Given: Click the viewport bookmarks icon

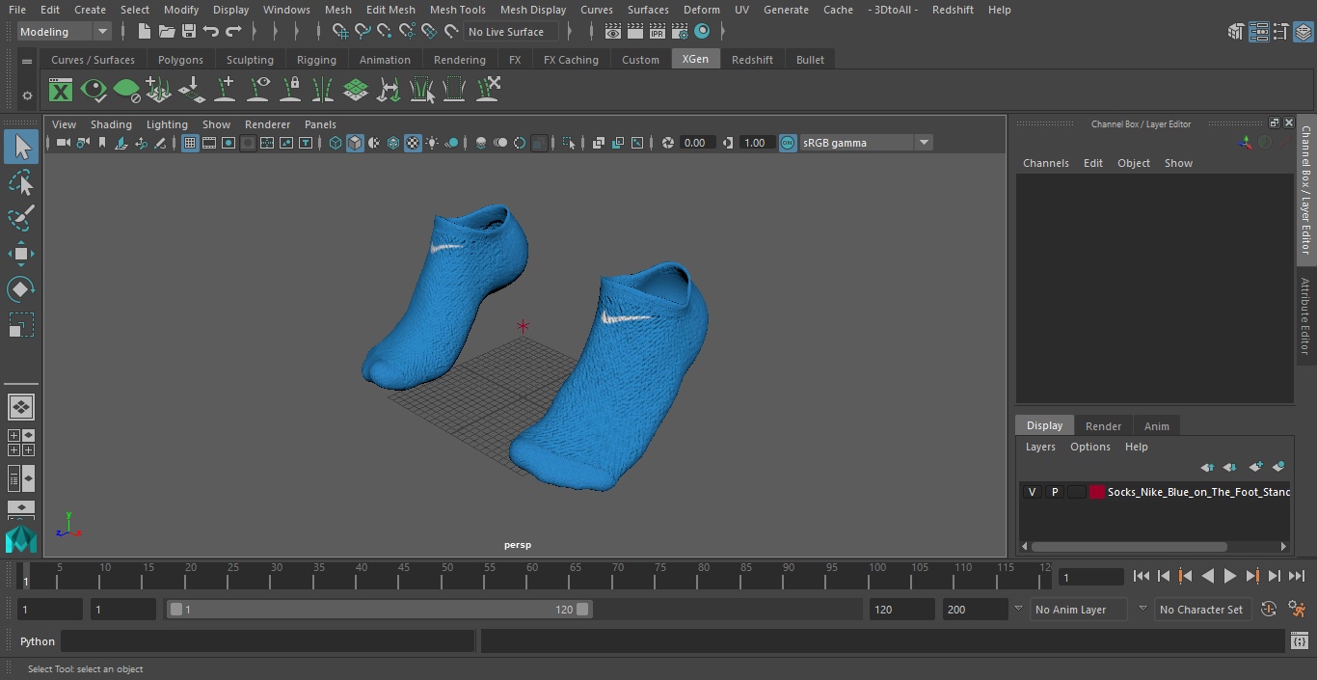Looking at the screenshot, I should click(x=102, y=143).
